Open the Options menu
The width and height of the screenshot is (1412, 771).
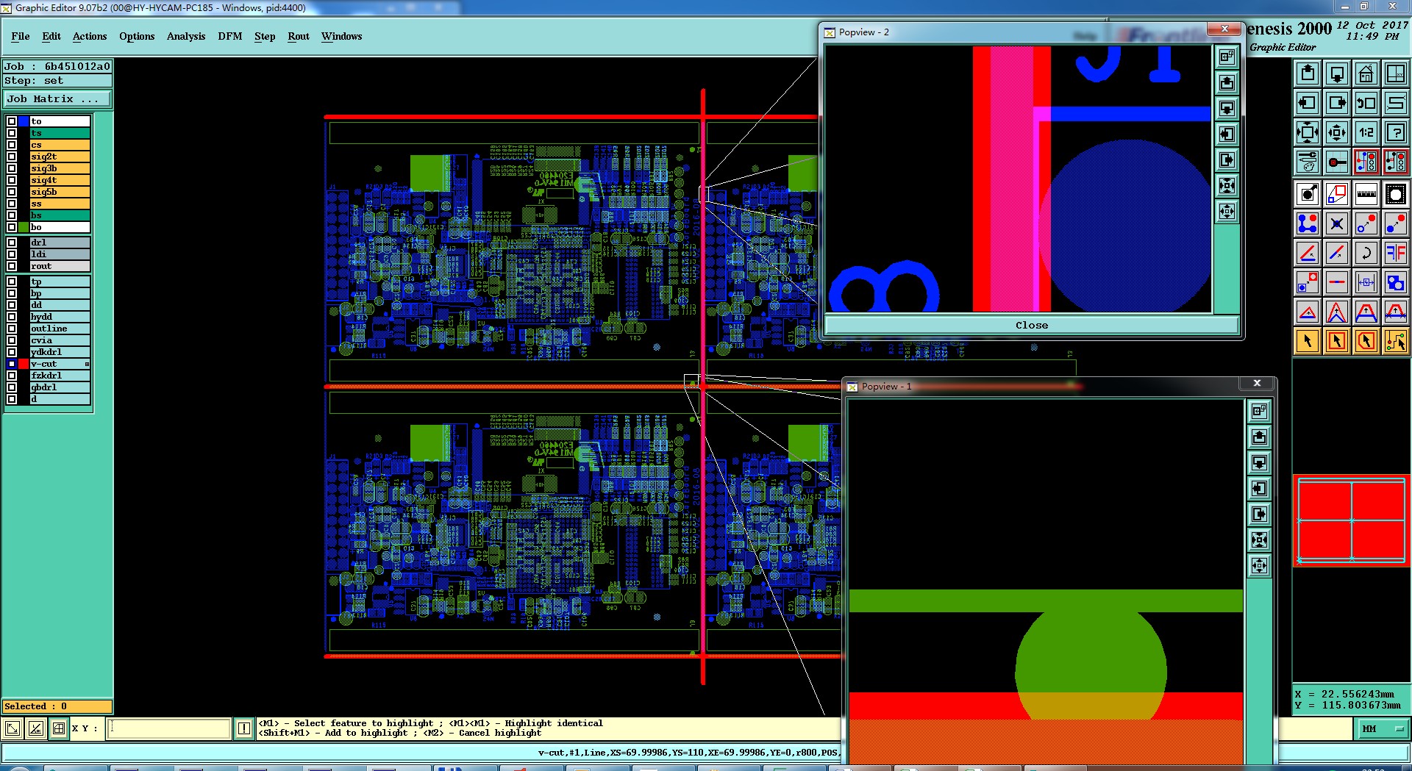click(137, 36)
